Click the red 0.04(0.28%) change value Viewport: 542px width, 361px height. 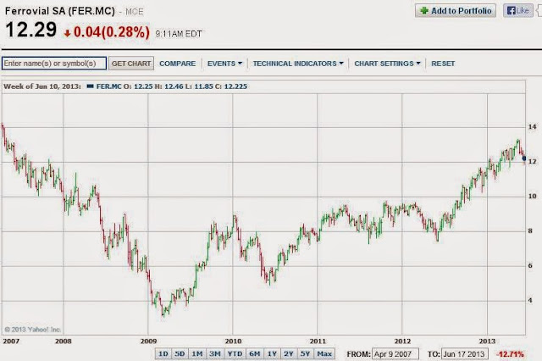tap(112, 32)
